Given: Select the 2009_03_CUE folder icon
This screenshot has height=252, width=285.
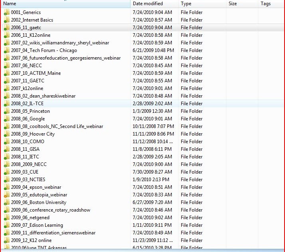Looking at the screenshot, I should tap(7, 172).
